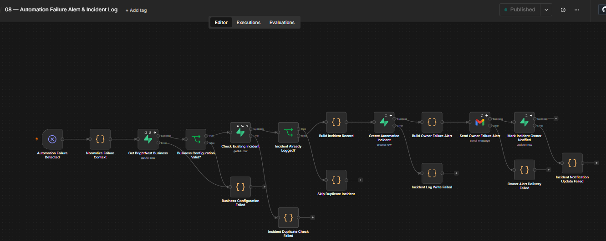Add node after Incident Duplicate Check Failed output
606x241 pixels.
(x=312, y=217)
